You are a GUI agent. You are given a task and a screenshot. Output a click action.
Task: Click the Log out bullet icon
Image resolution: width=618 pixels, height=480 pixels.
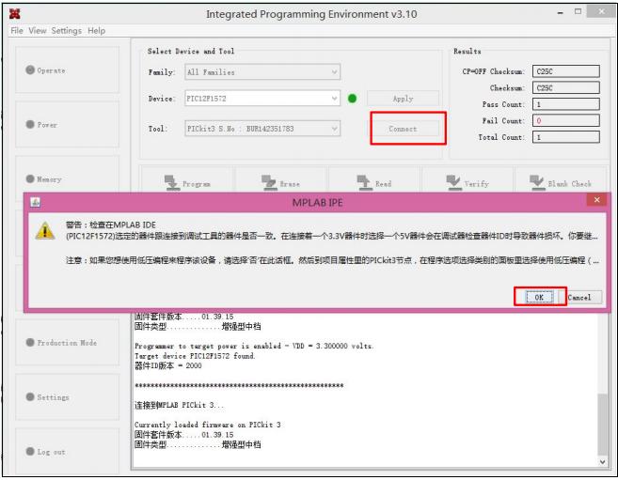(x=30, y=451)
